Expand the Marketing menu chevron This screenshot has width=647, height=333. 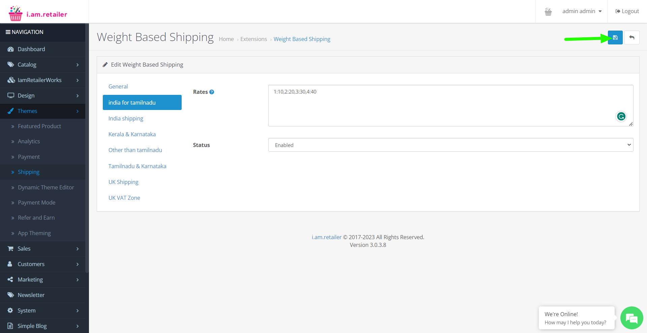[x=78, y=280]
